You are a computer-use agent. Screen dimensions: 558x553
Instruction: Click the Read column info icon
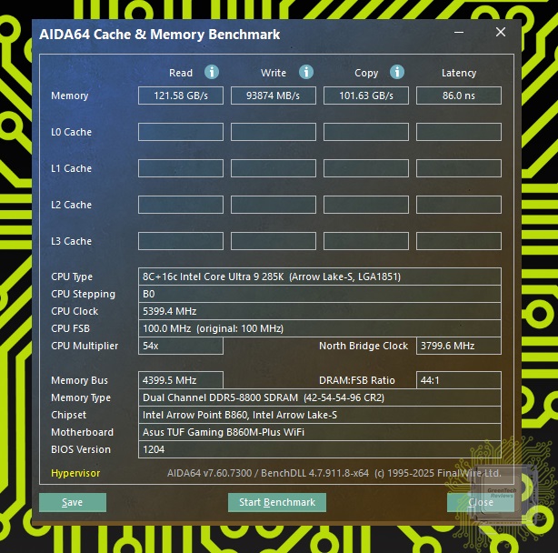pos(212,72)
